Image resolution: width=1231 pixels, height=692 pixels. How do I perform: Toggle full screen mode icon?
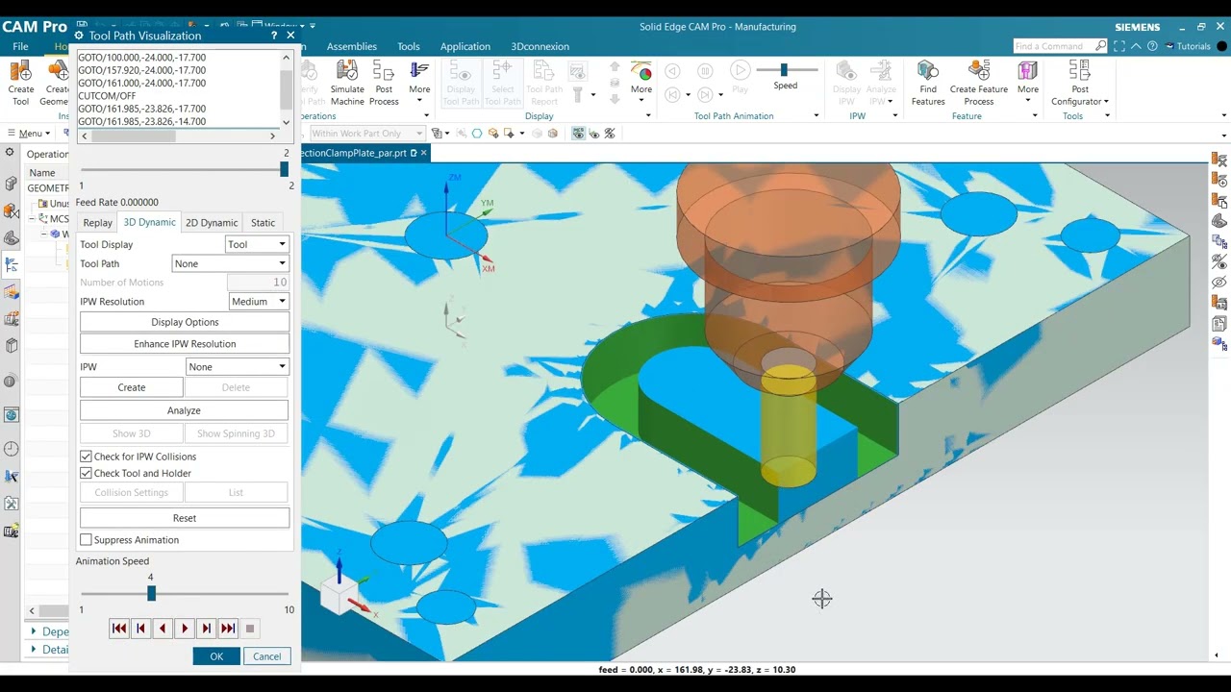1119,46
